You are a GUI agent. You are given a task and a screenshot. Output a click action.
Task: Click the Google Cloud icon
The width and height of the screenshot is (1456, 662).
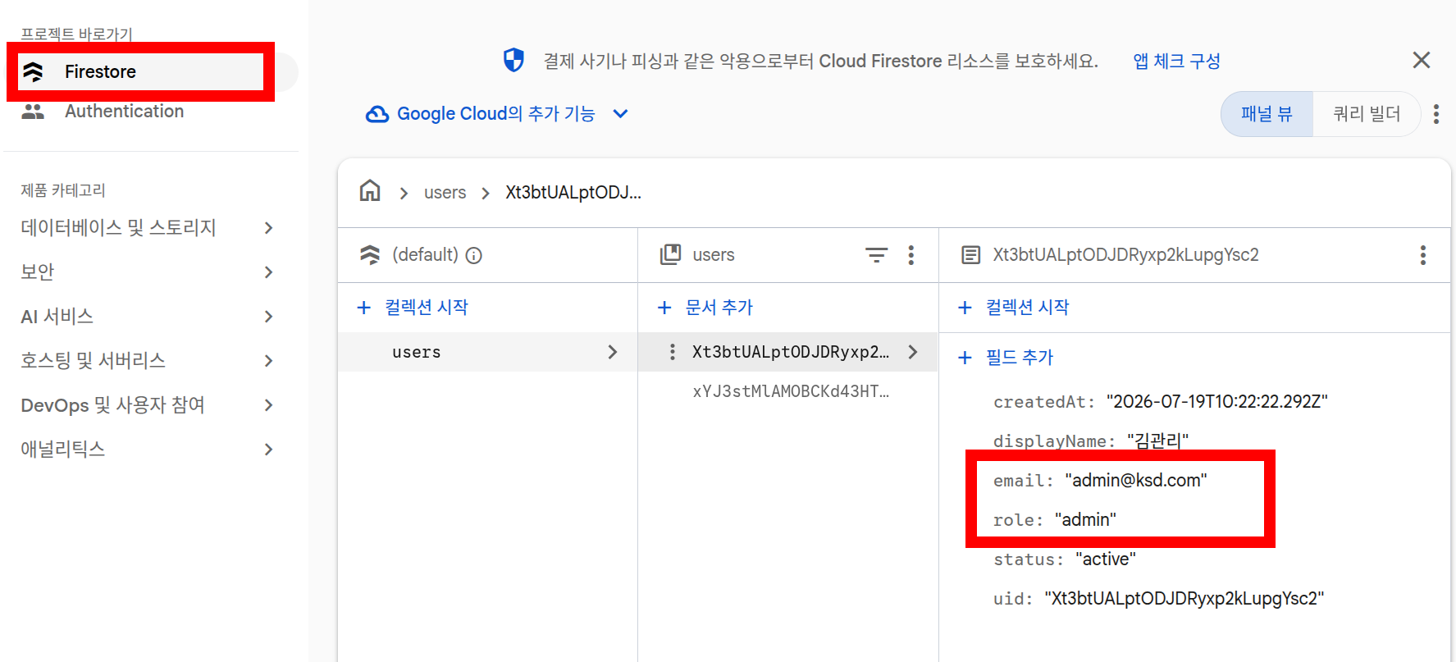pos(377,114)
